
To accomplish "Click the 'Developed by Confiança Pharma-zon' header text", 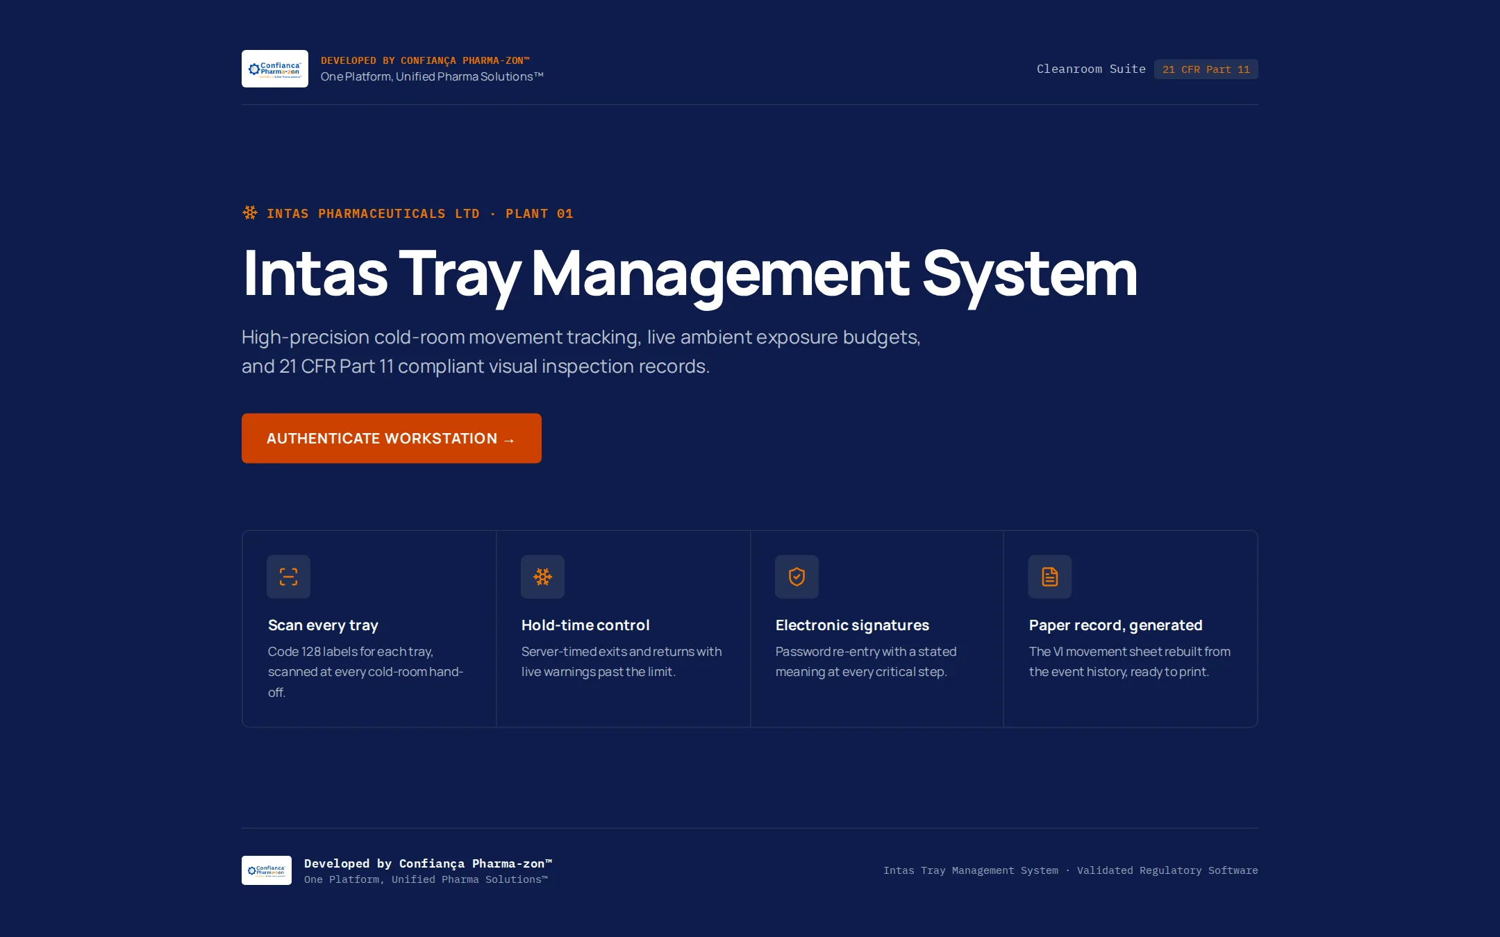I will (x=425, y=60).
